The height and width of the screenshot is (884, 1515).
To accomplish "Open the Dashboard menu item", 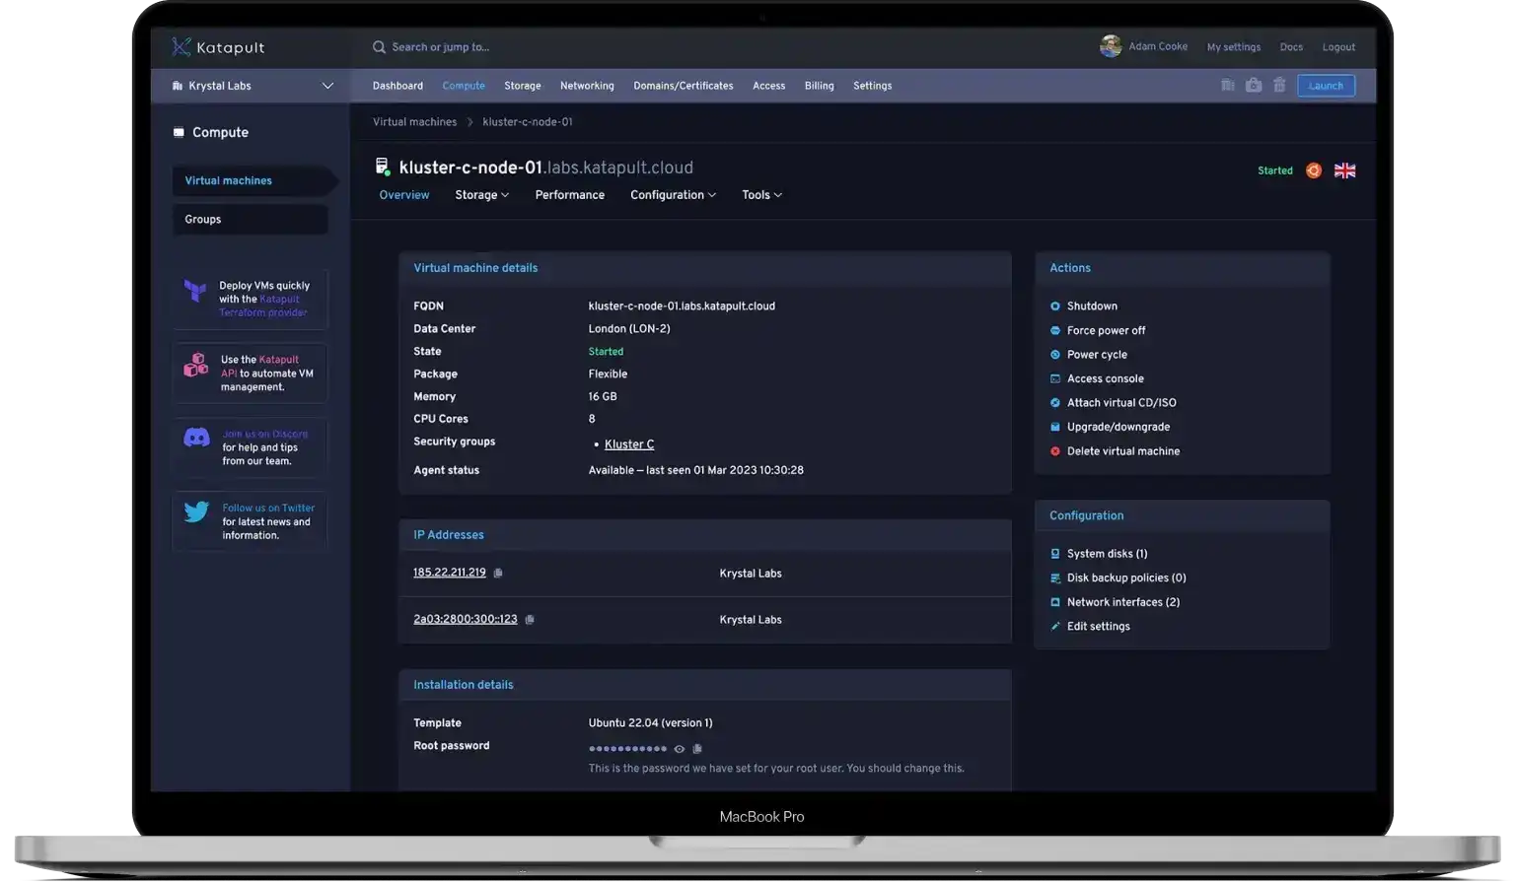I will click(x=397, y=86).
